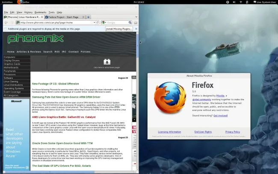Click the Get involved link
Viewport: 278px width, 174px height.
point(220,116)
